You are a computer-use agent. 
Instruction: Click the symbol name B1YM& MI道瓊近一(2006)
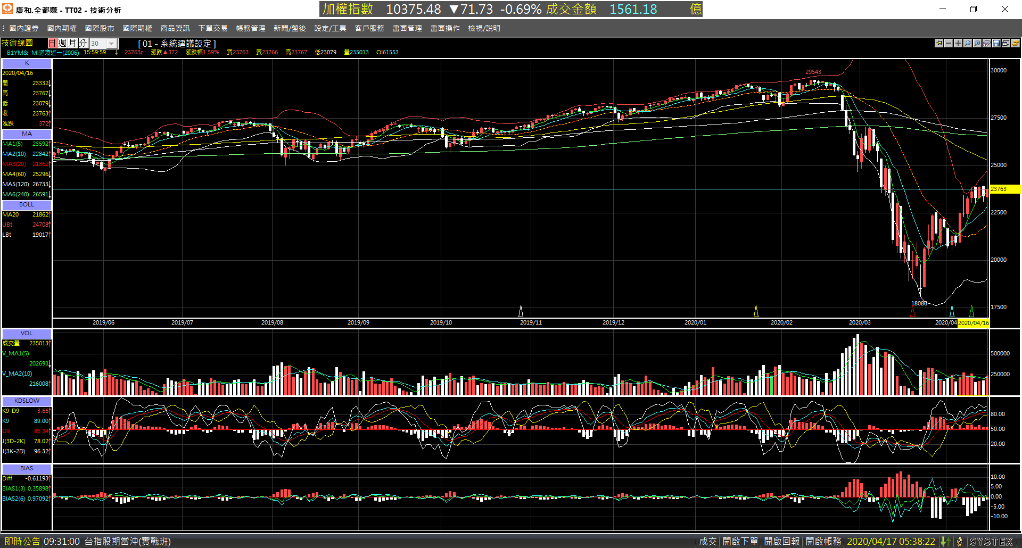[43, 53]
